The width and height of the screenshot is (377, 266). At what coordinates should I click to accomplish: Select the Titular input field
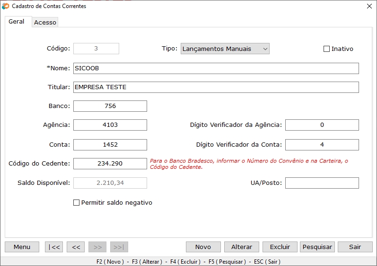(216, 87)
